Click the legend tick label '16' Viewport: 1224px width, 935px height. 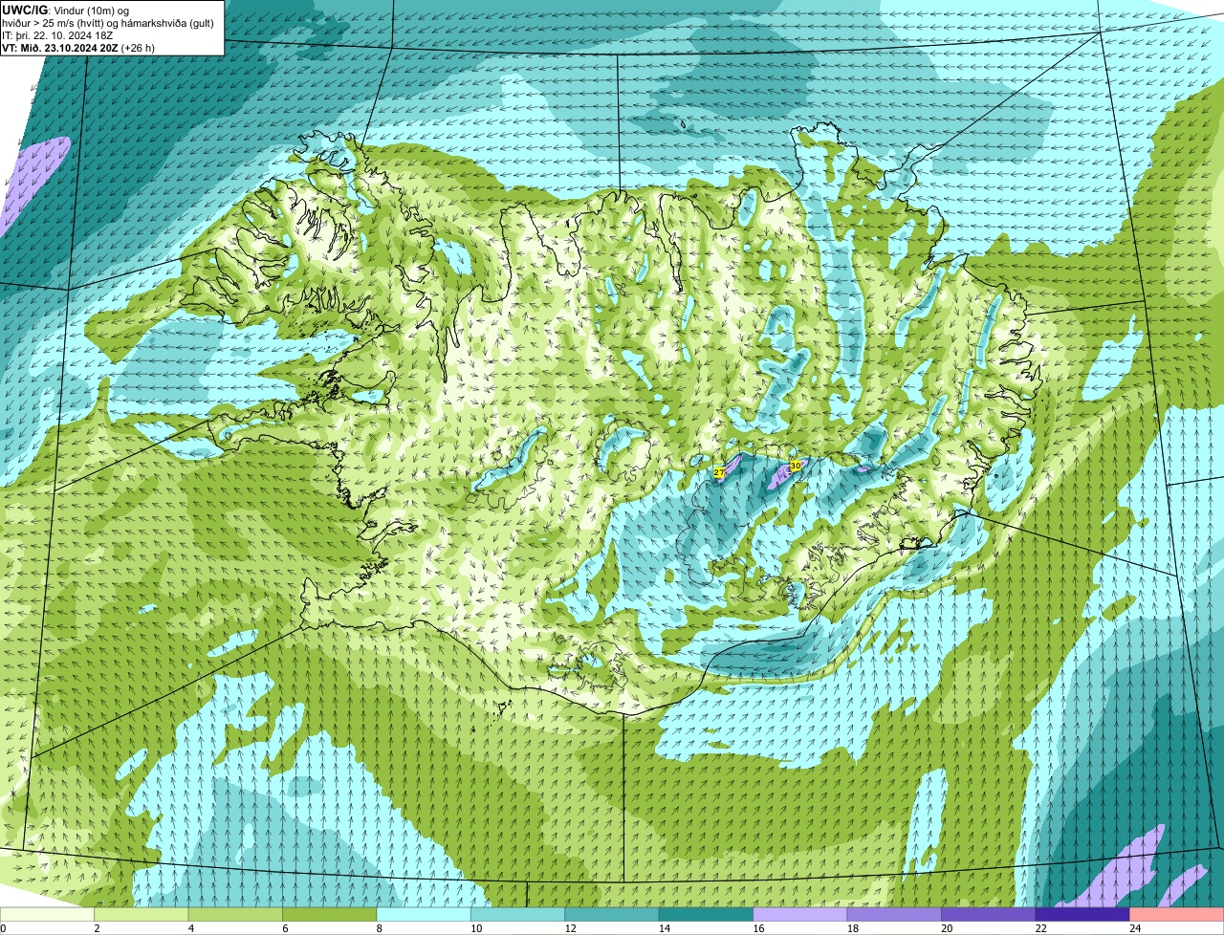click(x=758, y=928)
